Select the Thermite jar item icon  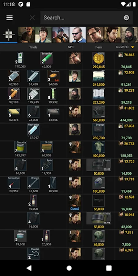click(21, 147)
